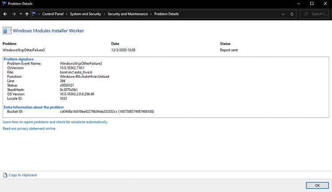This screenshot has height=192, width=332.
Task: Open System and Security breadcrumb
Action: 86,14
